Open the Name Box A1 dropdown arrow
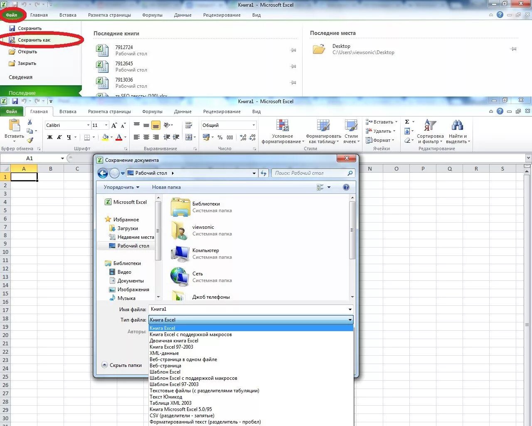532x426 pixels. point(62,158)
